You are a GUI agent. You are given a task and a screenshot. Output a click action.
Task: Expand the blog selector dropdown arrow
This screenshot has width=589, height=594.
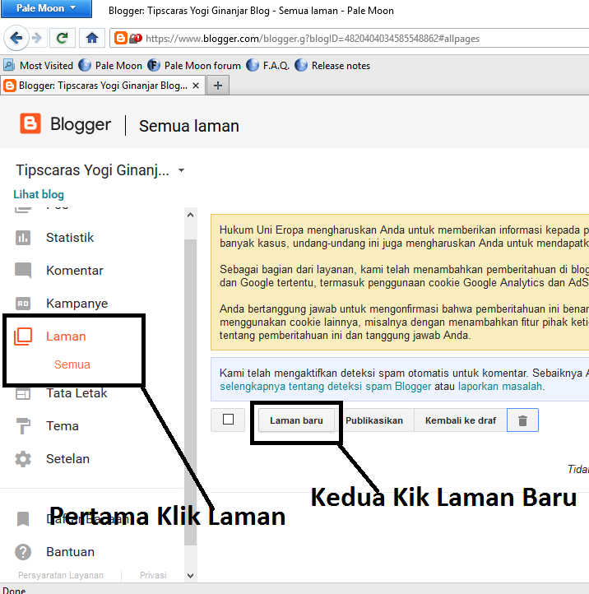[x=182, y=170]
